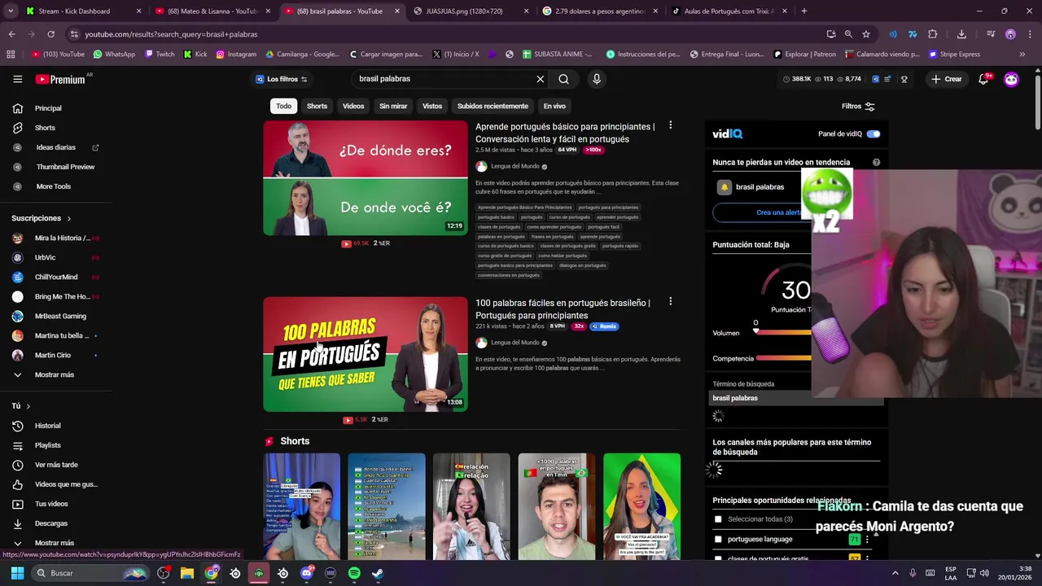Open Chrome extensions puzzle icon

point(933,34)
